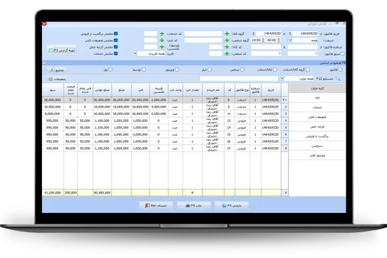The height and width of the screenshot is (258, 387).
Task: Click the 00:00 time spinner
Action: [x=279, y=40]
